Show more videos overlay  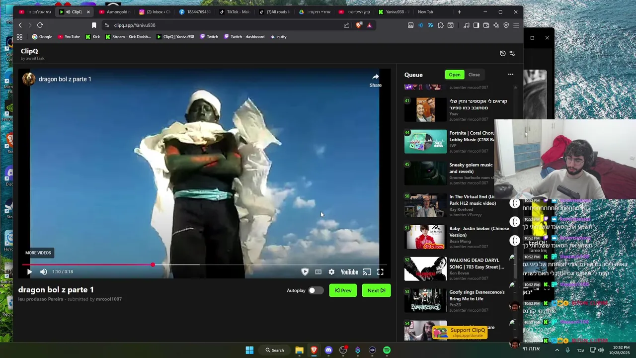pos(38,253)
